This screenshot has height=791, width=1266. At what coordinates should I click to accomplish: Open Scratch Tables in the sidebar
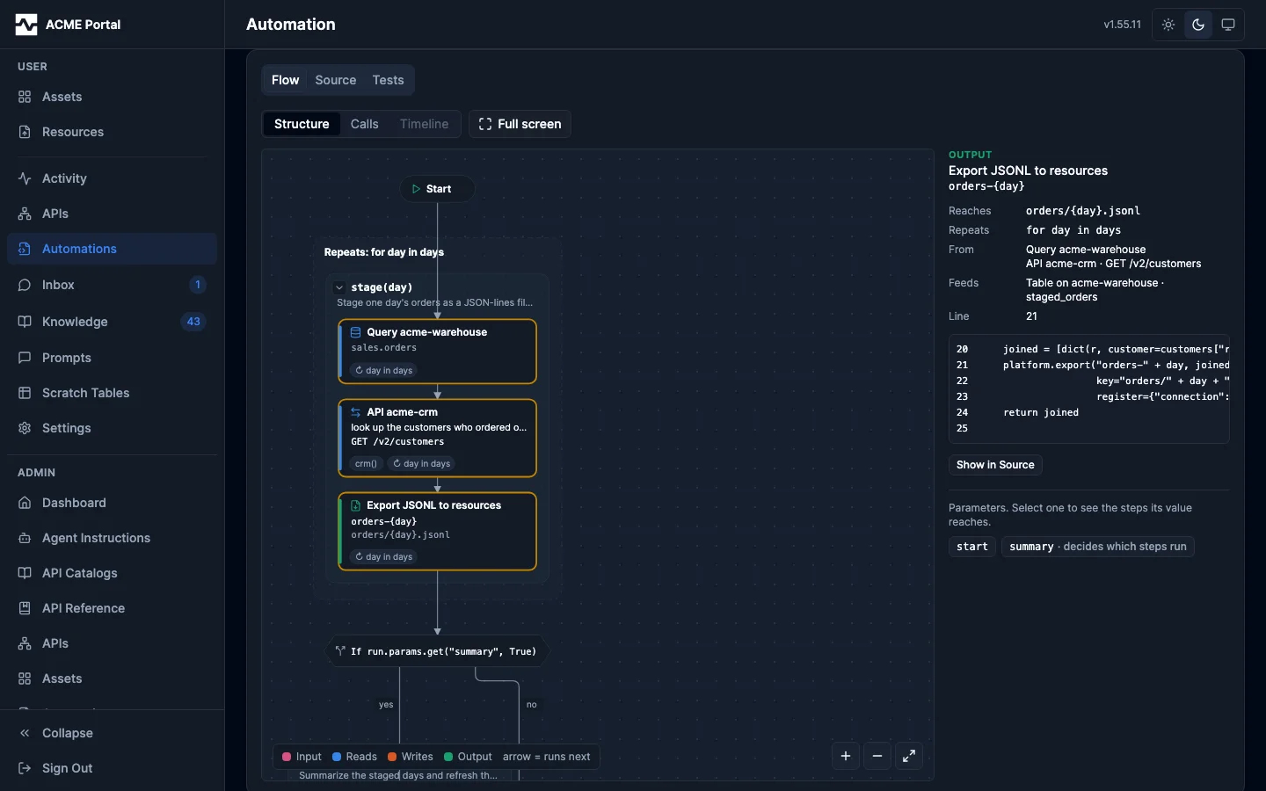click(112, 393)
